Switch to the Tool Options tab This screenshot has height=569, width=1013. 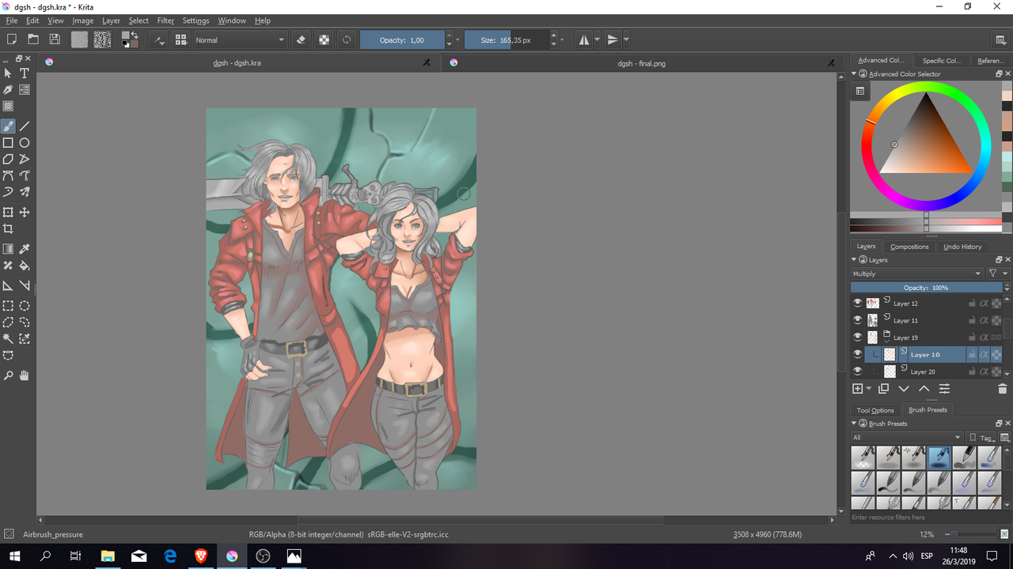tap(875, 410)
